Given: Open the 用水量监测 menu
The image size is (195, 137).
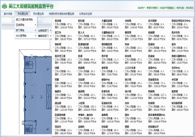Looking at the screenshot, I should (38, 14).
